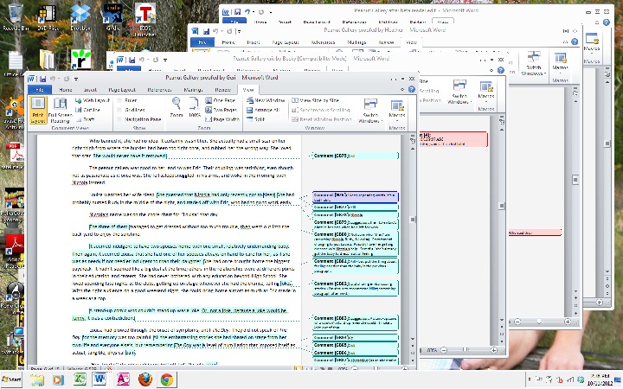Open Firefox from the taskbar
623x389 pixels.
[144, 379]
